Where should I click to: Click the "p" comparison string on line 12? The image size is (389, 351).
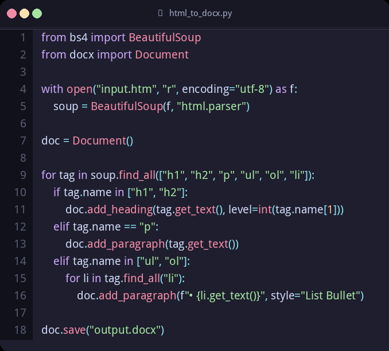147,227
